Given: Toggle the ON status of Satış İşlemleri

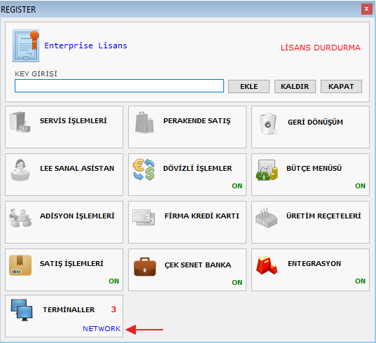Looking at the screenshot, I should (113, 281).
